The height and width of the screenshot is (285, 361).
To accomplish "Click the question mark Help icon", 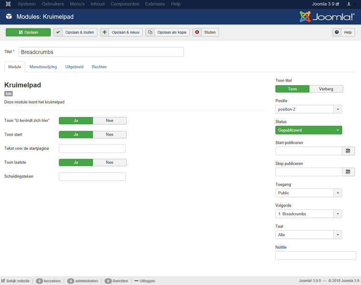I will pos(337,32).
